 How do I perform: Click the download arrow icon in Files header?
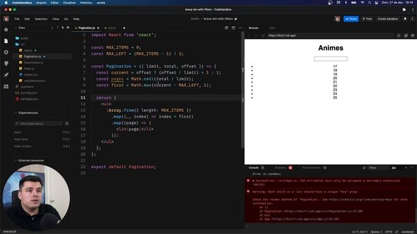(52, 27)
